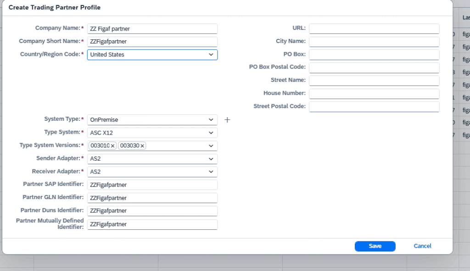
Task: Edit the Company Short Name field
Action: [x=152, y=42]
